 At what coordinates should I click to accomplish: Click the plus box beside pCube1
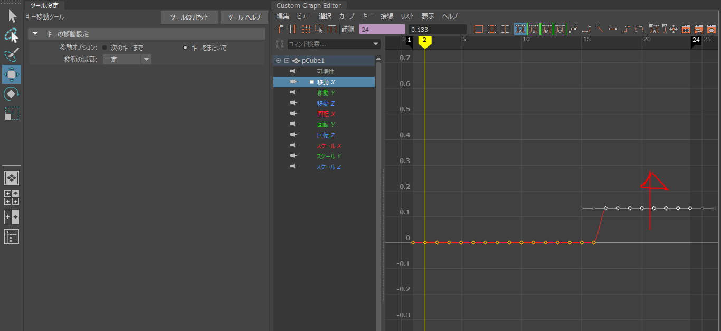[x=287, y=61]
